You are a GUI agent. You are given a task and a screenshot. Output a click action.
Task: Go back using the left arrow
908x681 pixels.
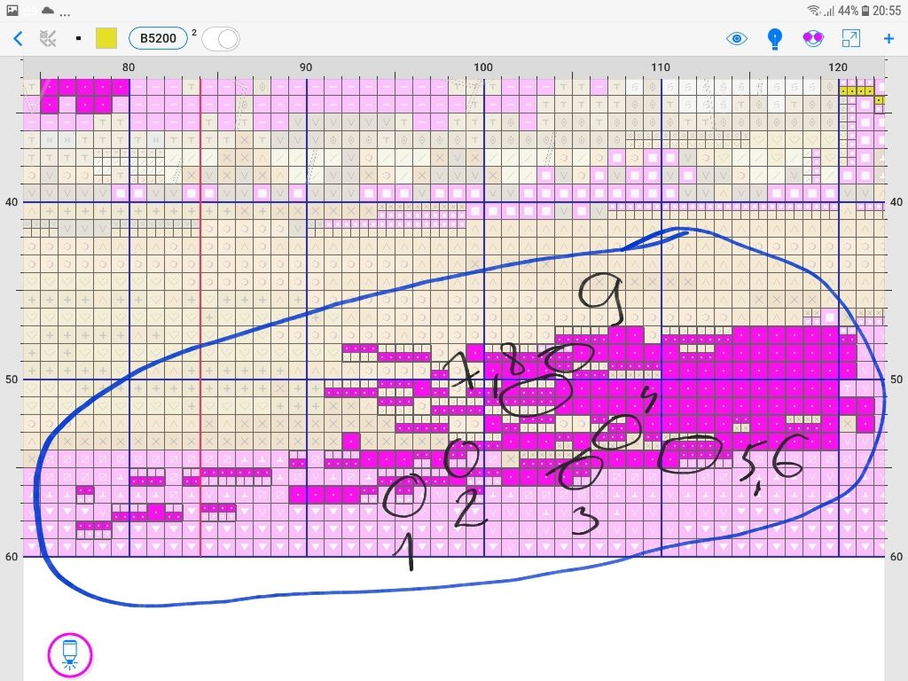[x=18, y=38]
